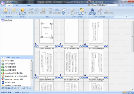Click the previous search result icon
Viewport: 134px width, 94px height.
coord(126,5)
